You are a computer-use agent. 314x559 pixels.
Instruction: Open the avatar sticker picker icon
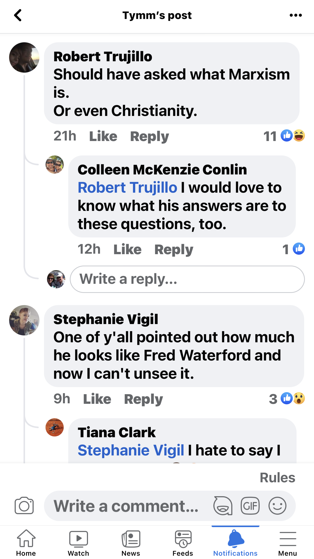click(x=223, y=506)
